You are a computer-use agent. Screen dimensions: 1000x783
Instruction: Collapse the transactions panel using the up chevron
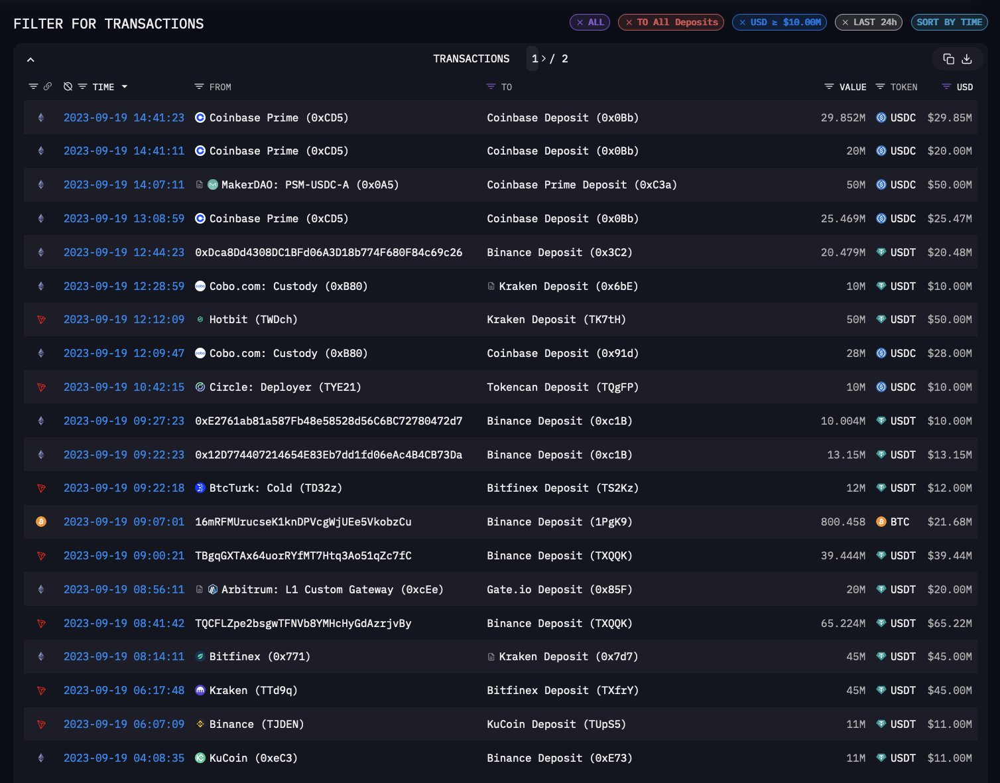point(31,60)
